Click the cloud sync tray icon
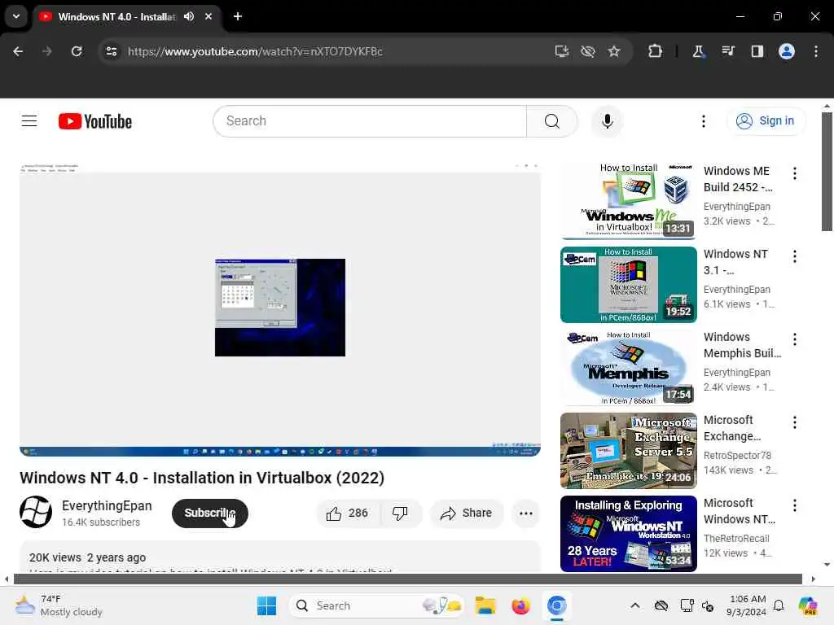This screenshot has width=834, height=625. point(661,605)
